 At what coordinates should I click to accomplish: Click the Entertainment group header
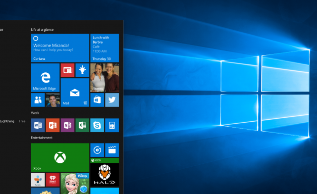pos(42,138)
